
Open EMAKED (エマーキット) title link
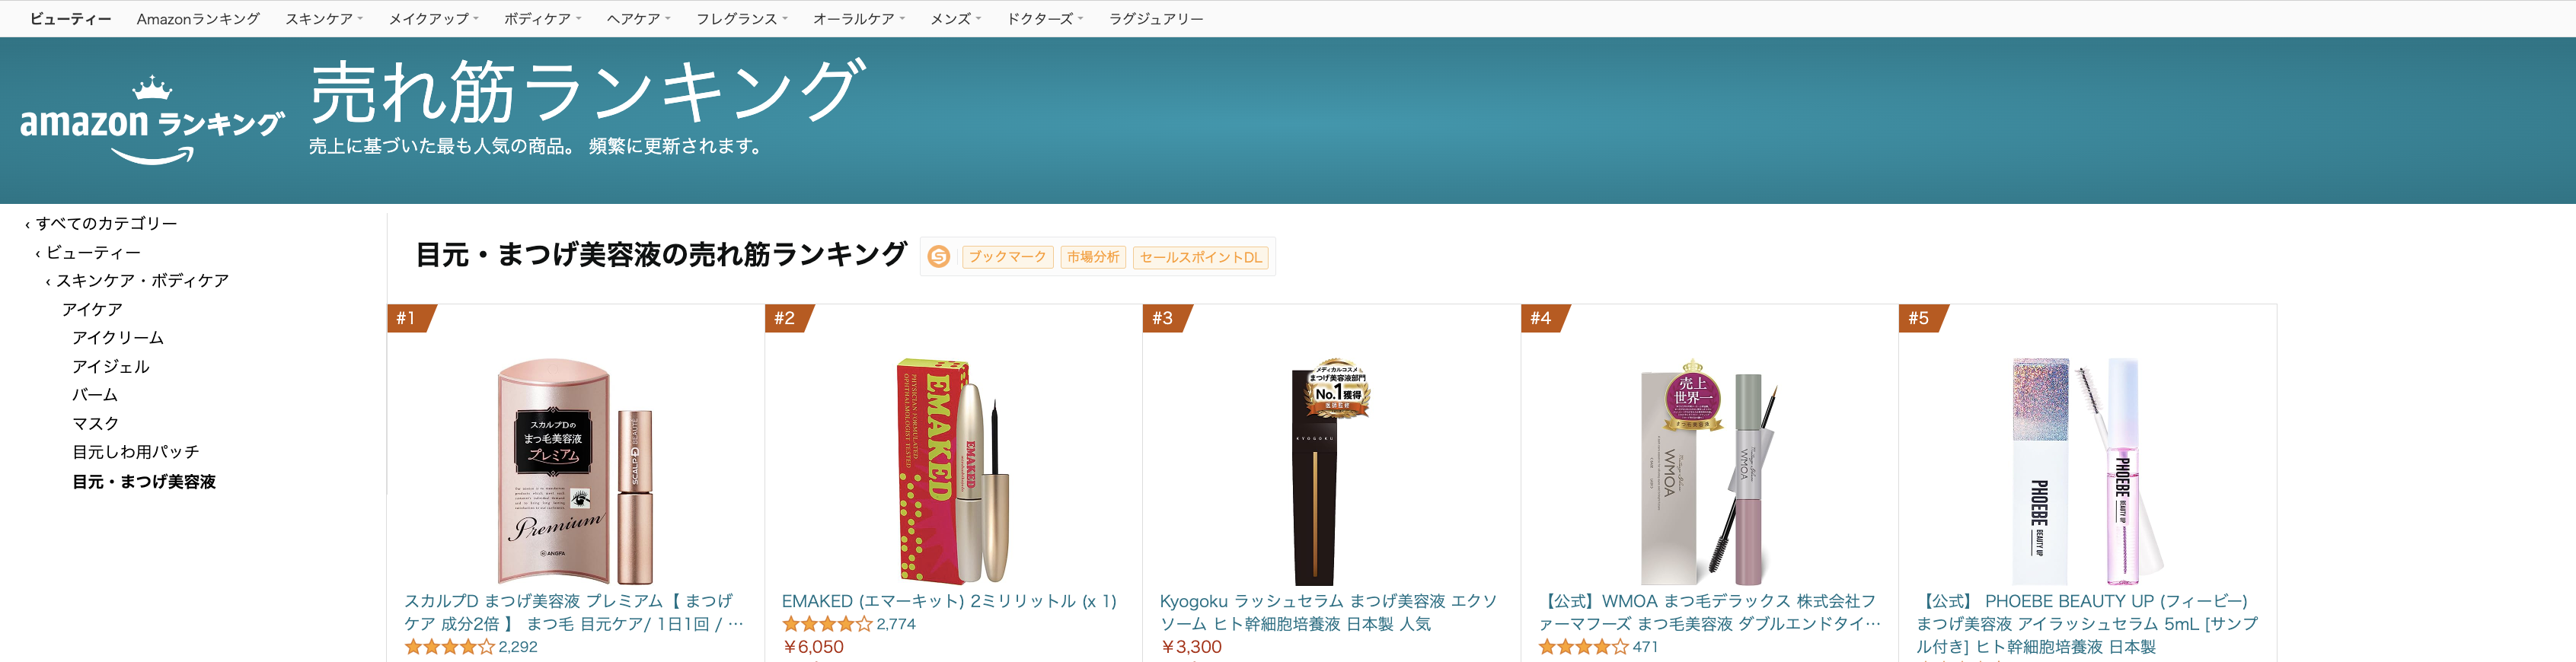949,601
